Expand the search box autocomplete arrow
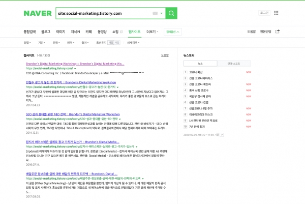Screen dimensions: 305x204 [161, 13]
